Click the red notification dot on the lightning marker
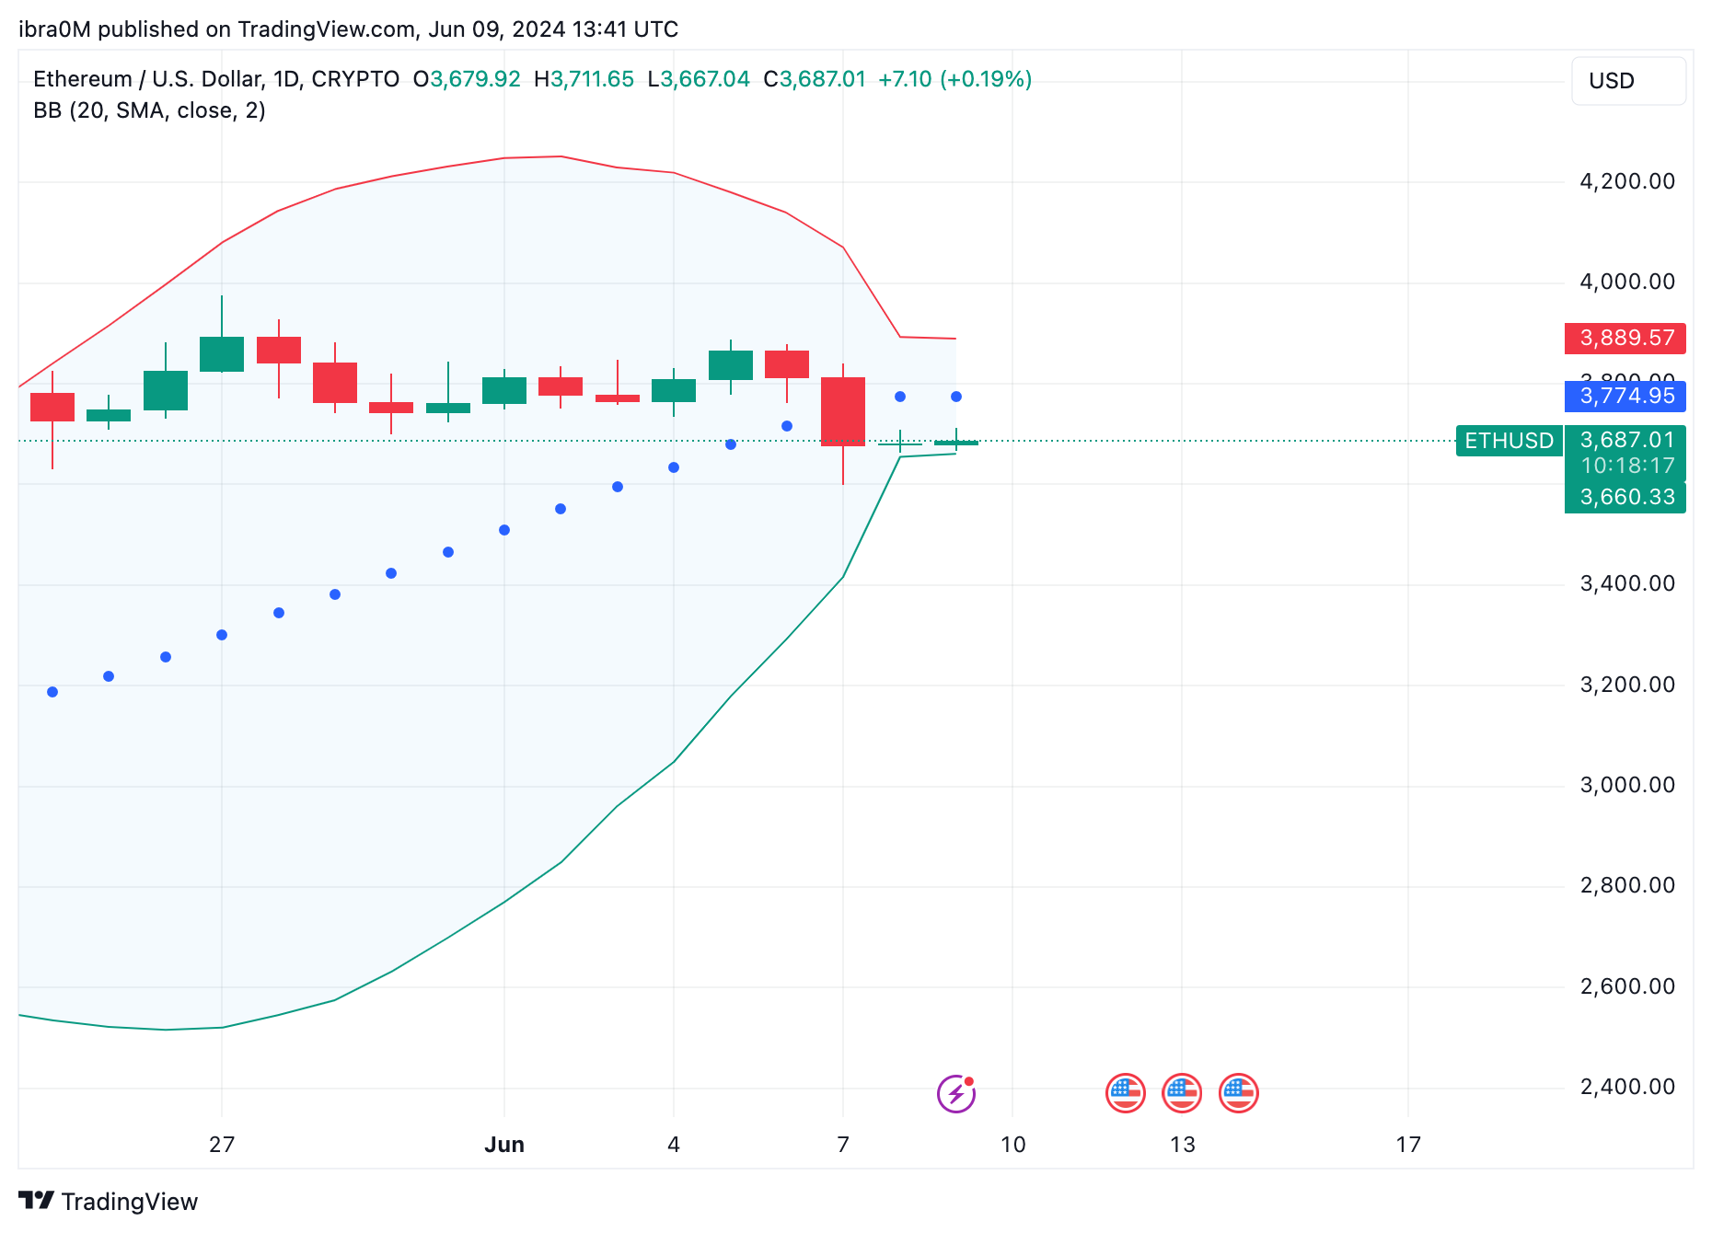This screenshot has width=1712, height=1233. coord(967,1080)
